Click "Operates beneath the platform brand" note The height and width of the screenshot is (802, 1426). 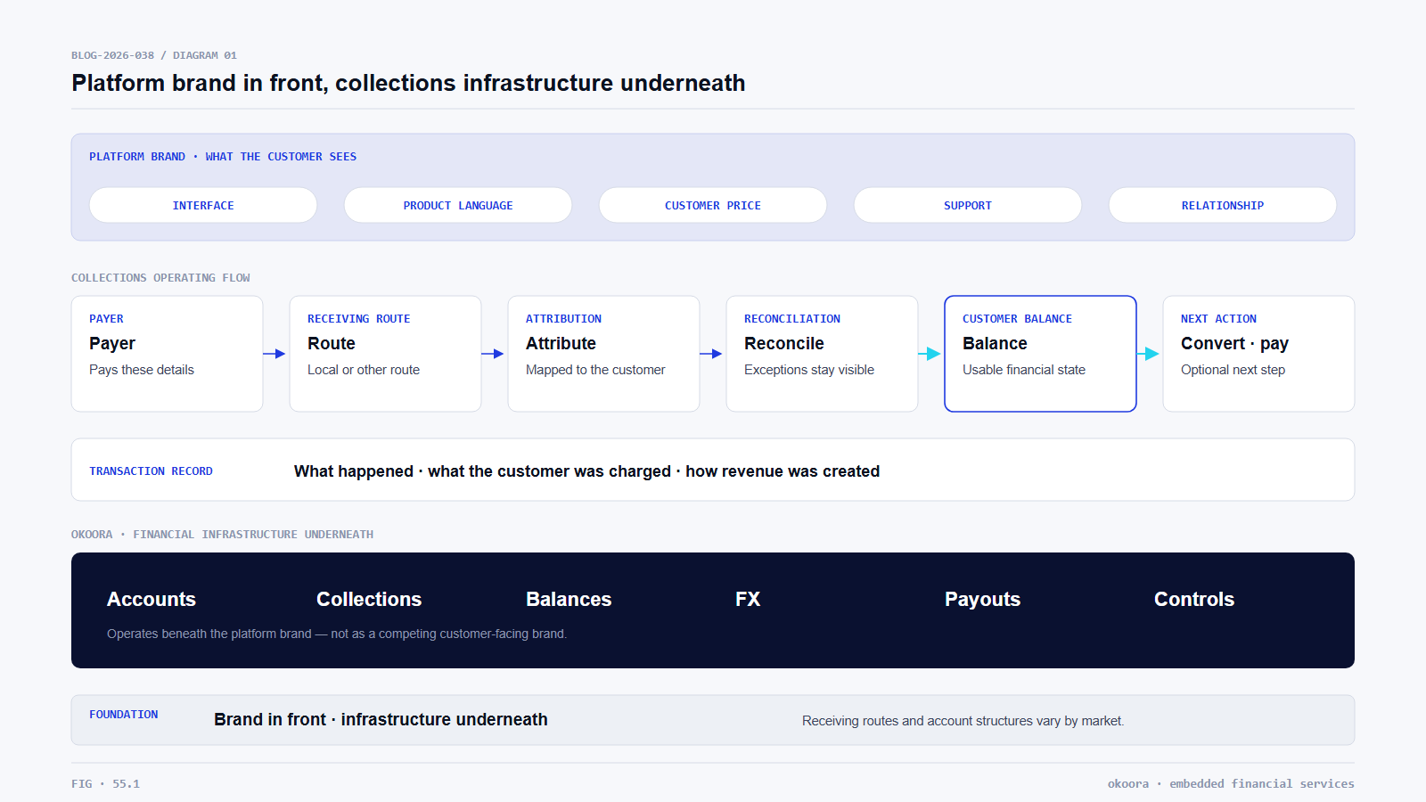point(337,634)
